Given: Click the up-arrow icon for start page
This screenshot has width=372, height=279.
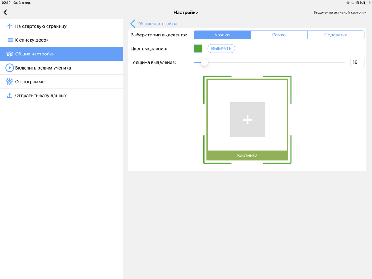Looking at the screenshot, I should tap(9, 26).
